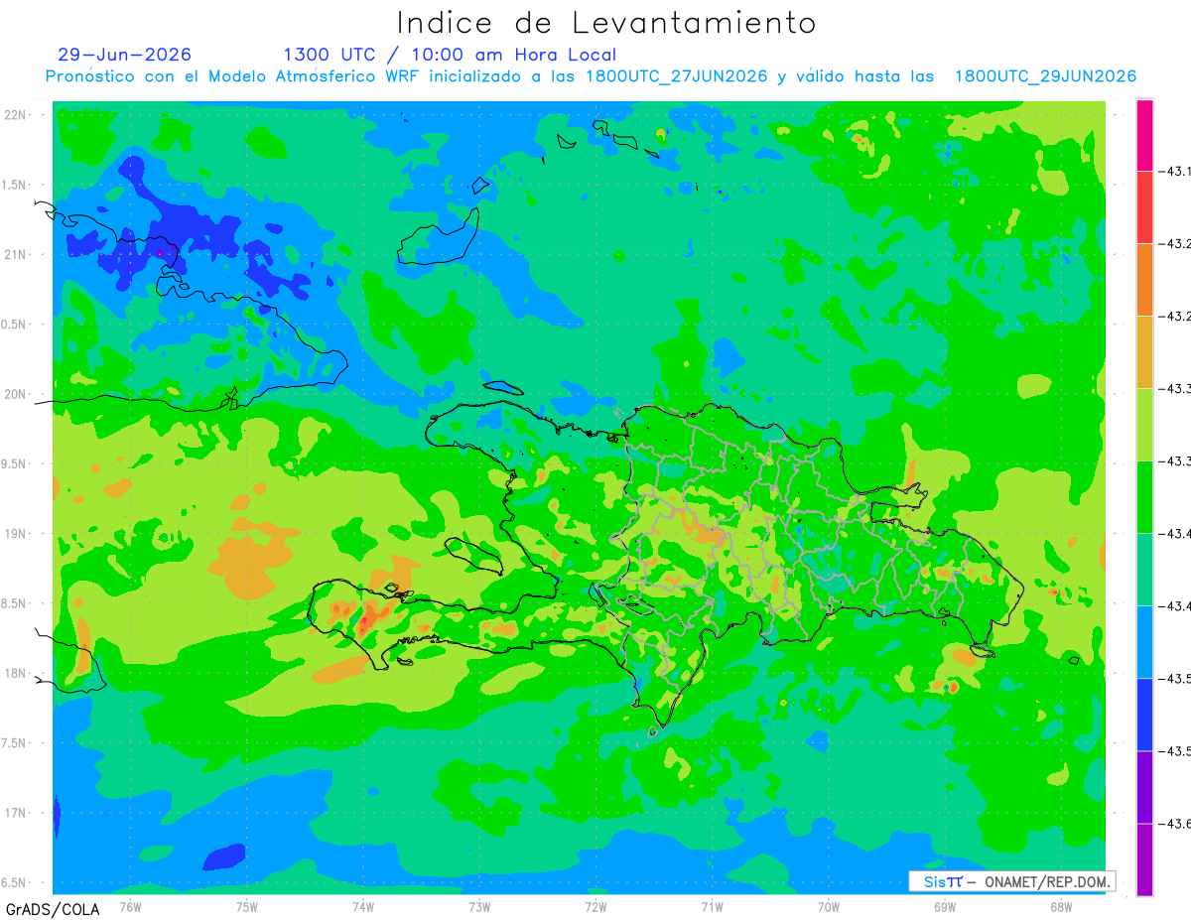Click the legend value "-43.6"

click(x=1176, y=824)
